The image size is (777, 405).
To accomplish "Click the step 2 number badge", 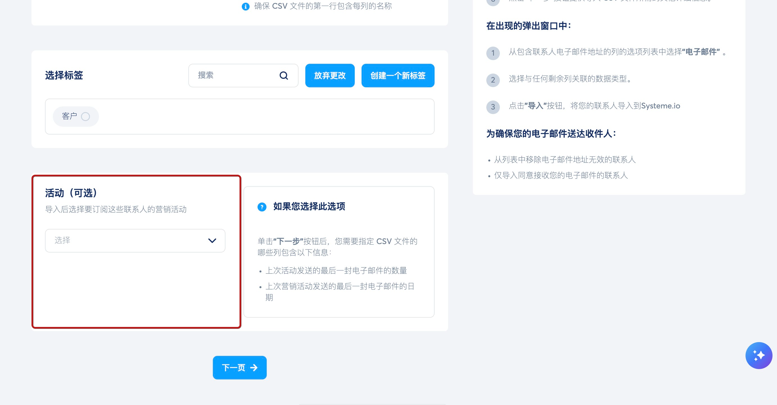I will pos(493,80).
